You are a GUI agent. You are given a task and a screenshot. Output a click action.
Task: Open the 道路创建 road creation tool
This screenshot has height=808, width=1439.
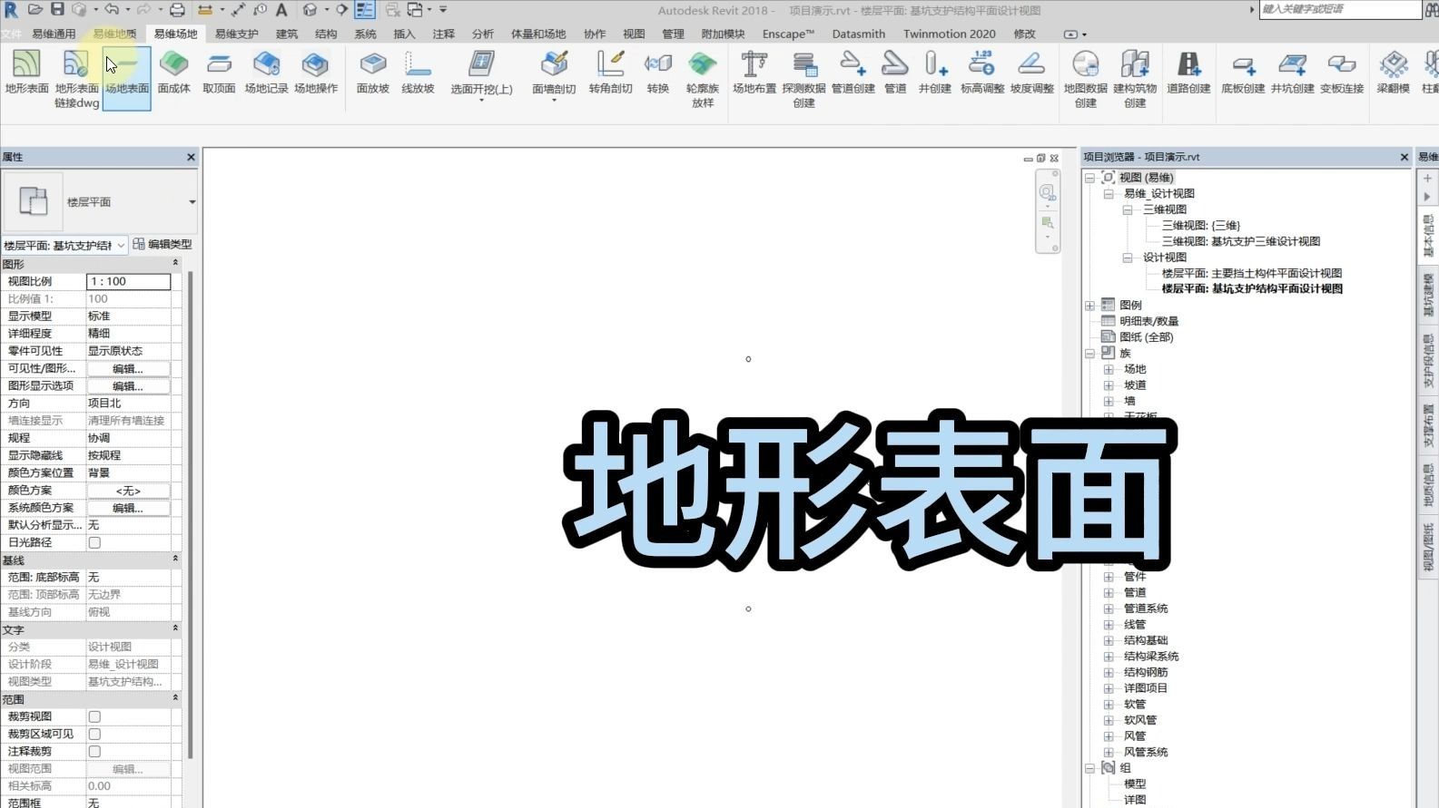(x=1188, y=73)
